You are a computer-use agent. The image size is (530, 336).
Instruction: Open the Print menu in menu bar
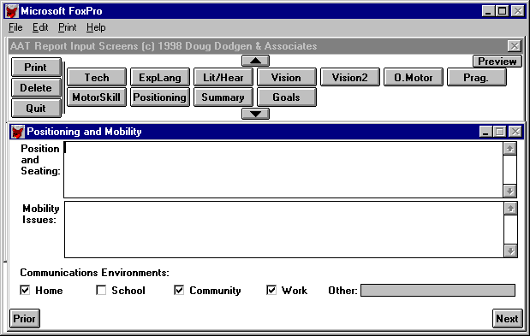click(x=68, y=27)
